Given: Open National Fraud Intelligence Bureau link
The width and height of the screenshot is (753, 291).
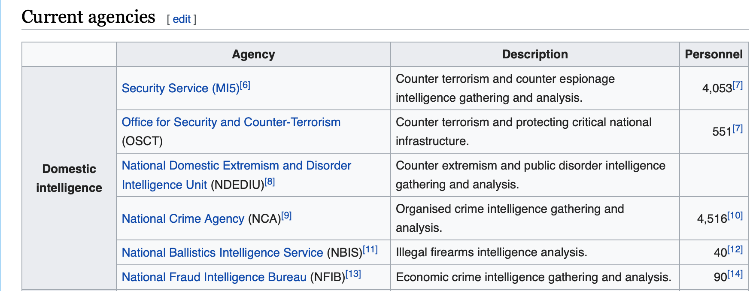Looking at the screenshot, I should click(x=214, y=277).
